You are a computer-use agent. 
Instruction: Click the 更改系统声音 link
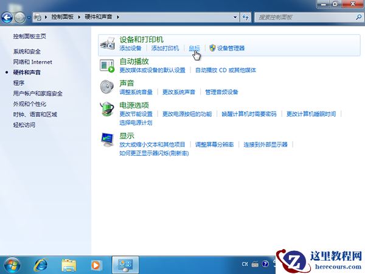point(179,92)
